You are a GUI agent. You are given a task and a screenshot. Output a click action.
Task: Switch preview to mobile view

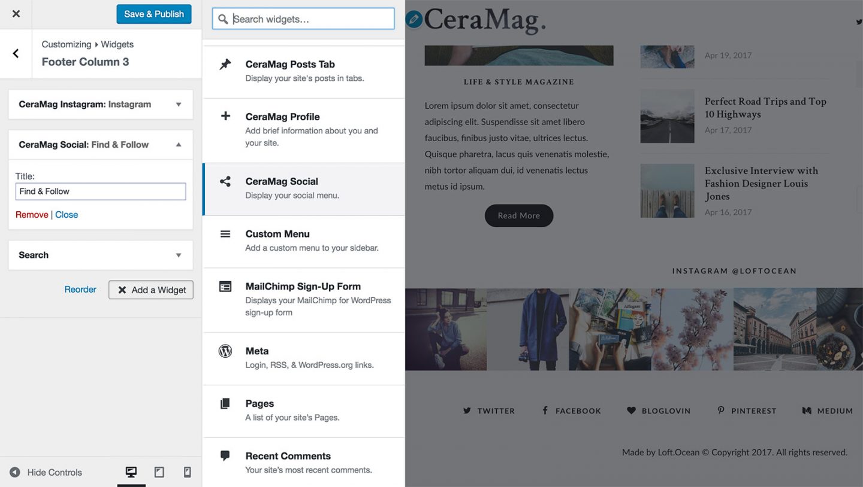click(187, 472)
